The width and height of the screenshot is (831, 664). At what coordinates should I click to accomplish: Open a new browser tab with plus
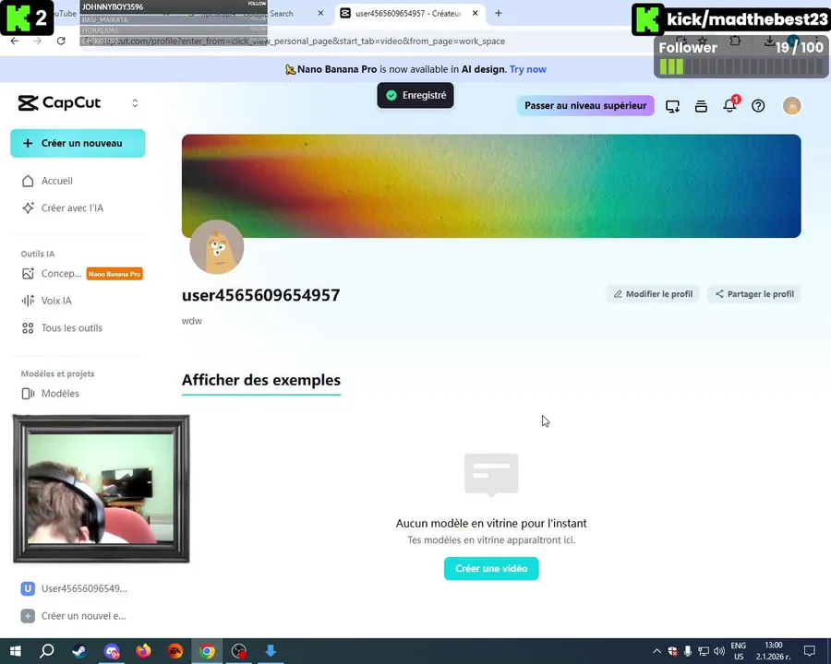click(x=499, y=13)
